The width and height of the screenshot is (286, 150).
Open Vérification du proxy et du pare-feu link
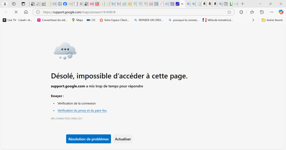(x=82, y=111)
